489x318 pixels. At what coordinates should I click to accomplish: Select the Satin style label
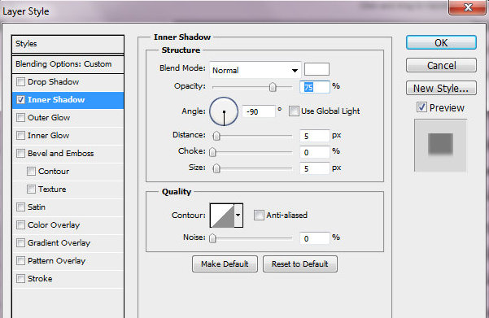click(x=37, y=207)
